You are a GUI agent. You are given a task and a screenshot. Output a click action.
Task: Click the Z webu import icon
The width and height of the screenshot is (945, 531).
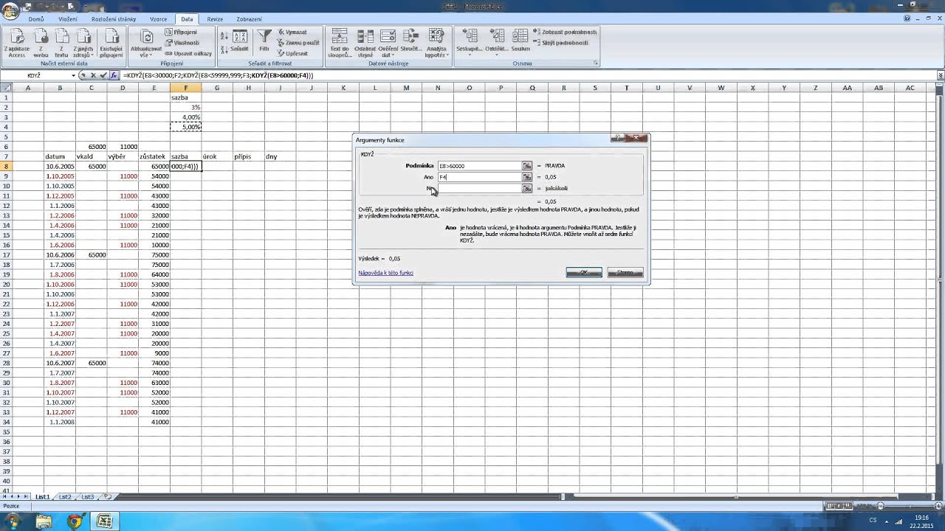tap(41, 43)
